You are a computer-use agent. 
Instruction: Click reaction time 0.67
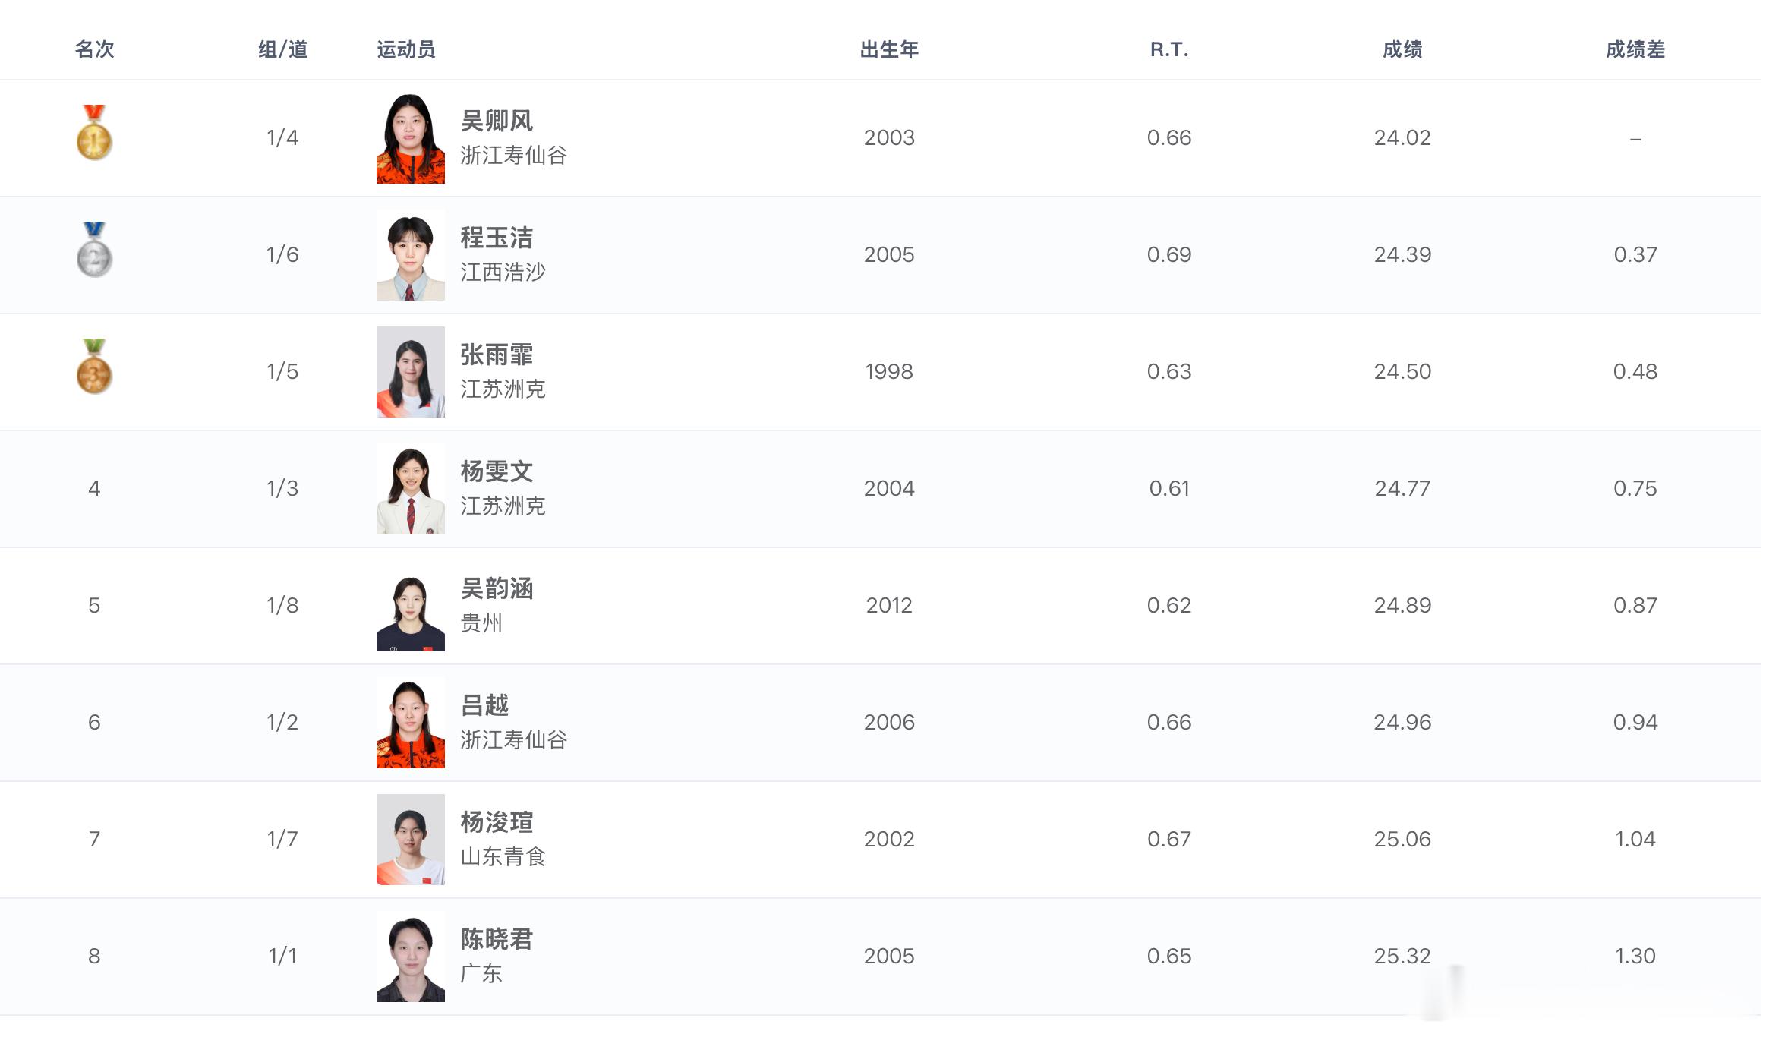pyautogui.click(x=1169, y=840)
